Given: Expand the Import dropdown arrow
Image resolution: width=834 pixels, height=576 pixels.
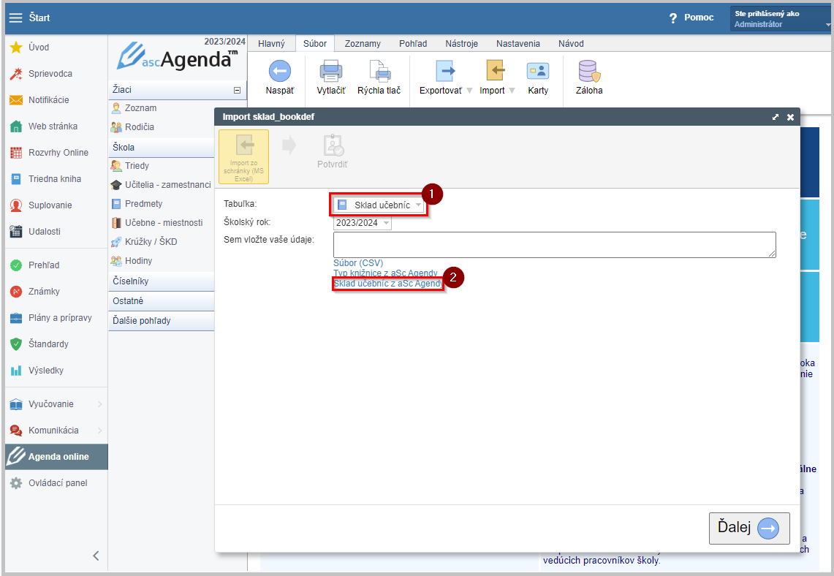Looking at the screenshot, I should point(512,91).
